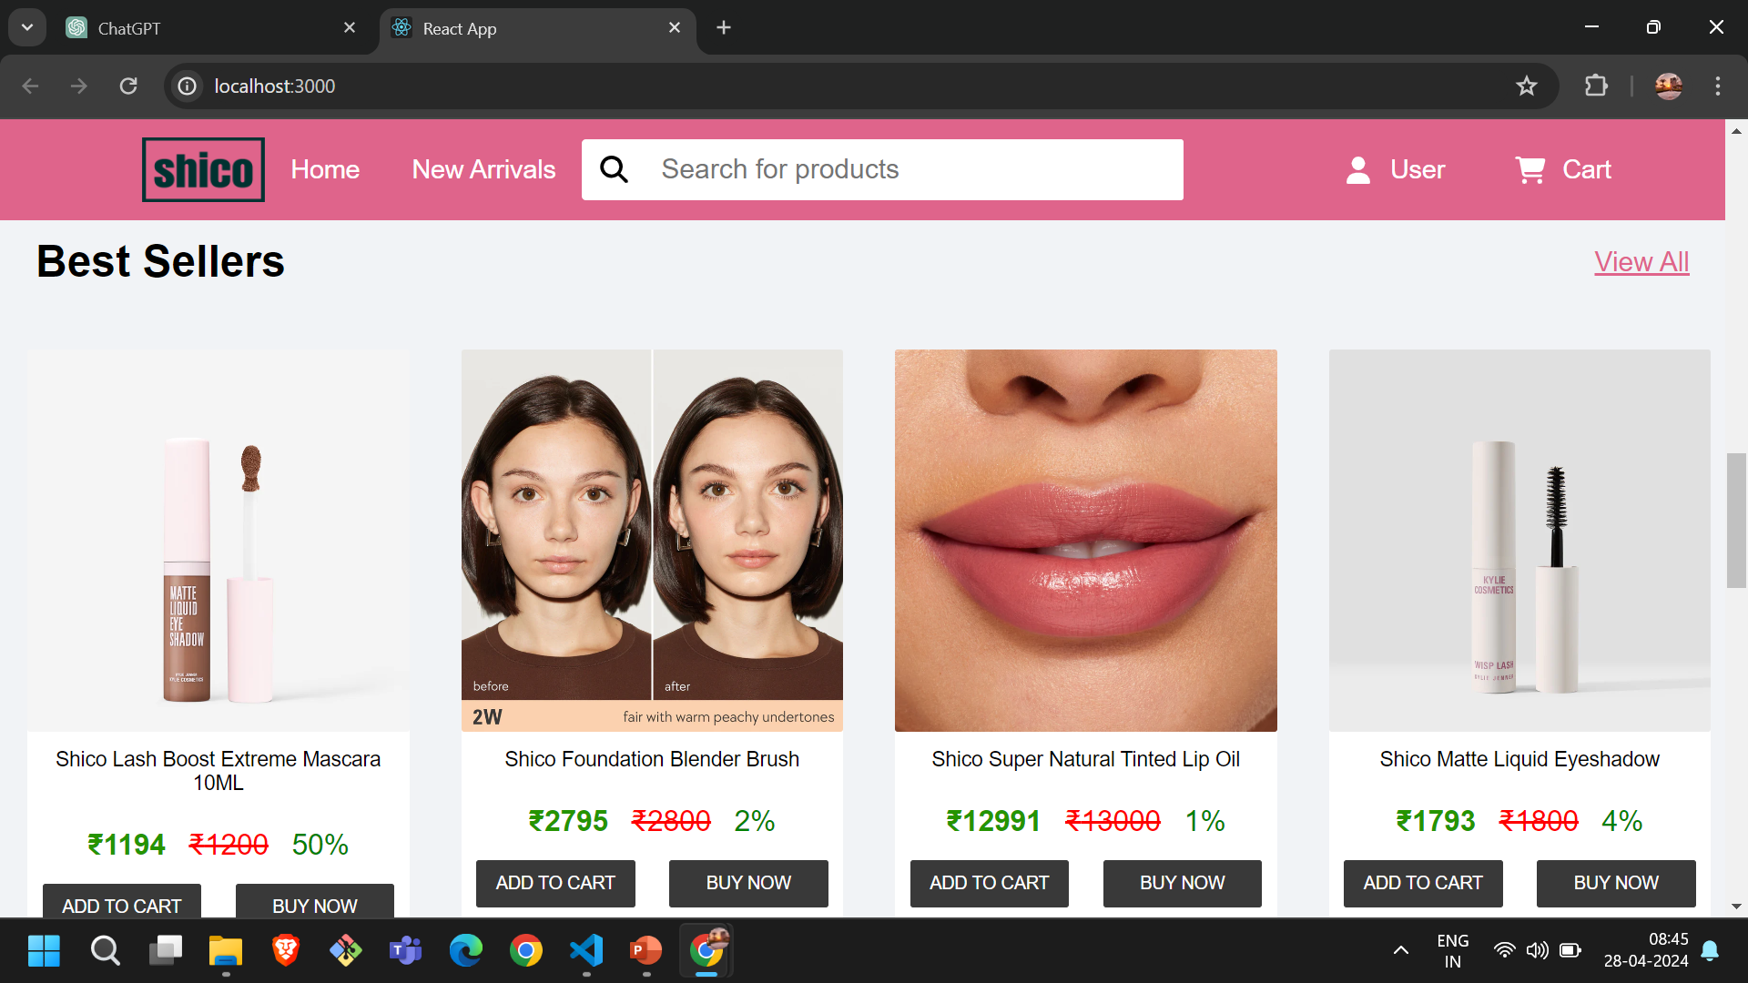
Task: Click the scrollbar down arrow
Action: point(1736,907)
